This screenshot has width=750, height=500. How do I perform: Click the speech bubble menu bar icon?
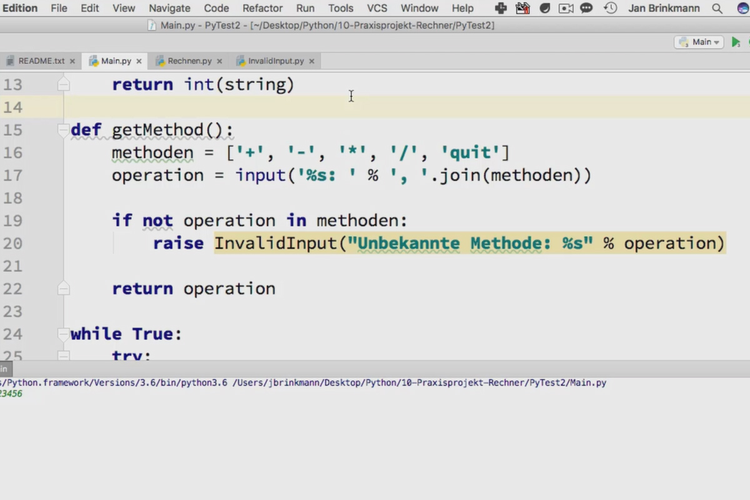click(x=586, y=8)
